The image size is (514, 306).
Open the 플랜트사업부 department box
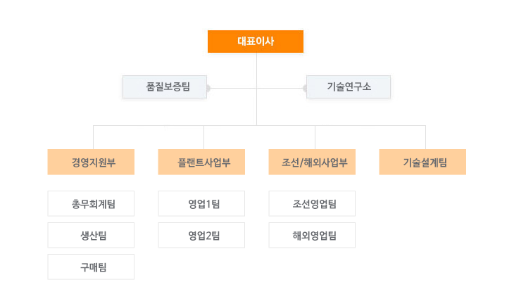coord(201,162)
